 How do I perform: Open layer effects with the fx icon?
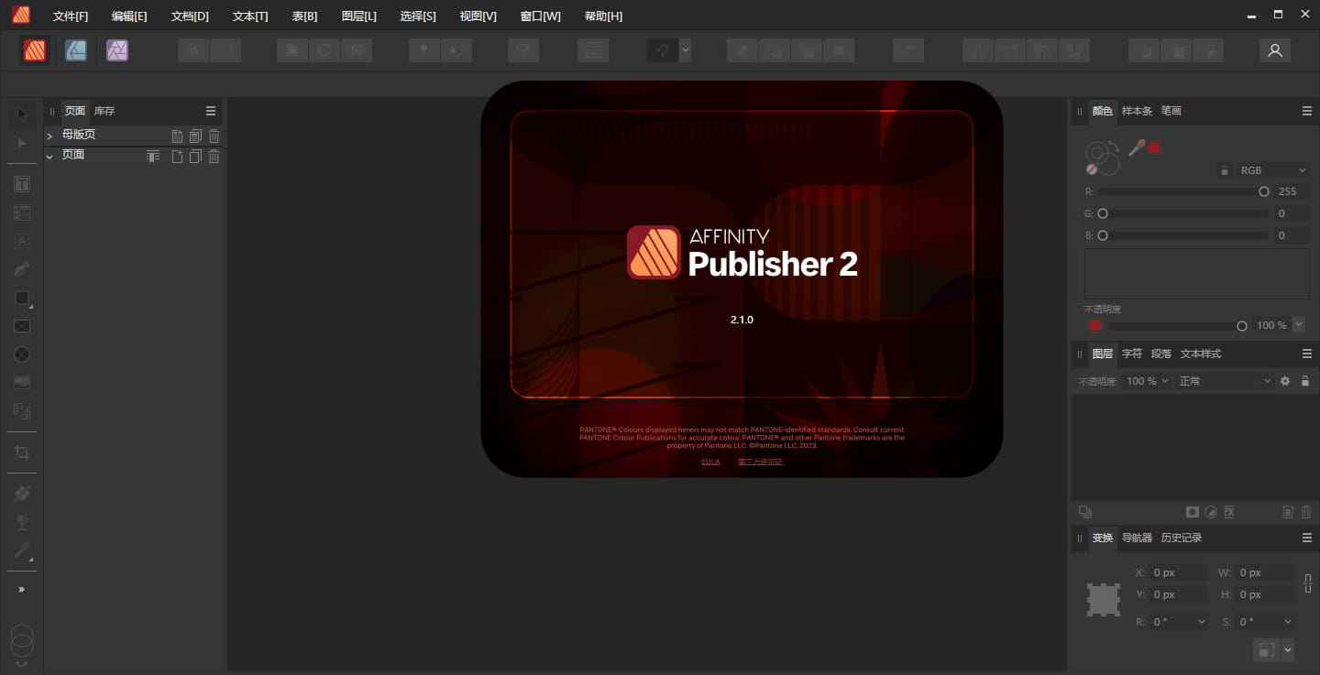coord(1230,512)
